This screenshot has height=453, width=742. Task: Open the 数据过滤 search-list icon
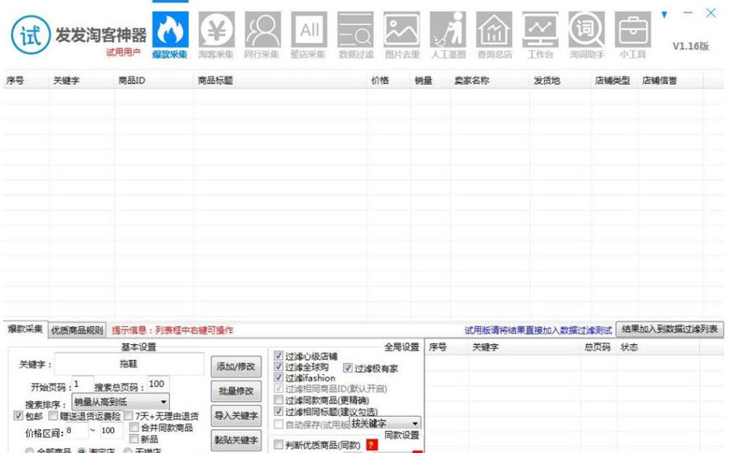(x=355, y=30)
